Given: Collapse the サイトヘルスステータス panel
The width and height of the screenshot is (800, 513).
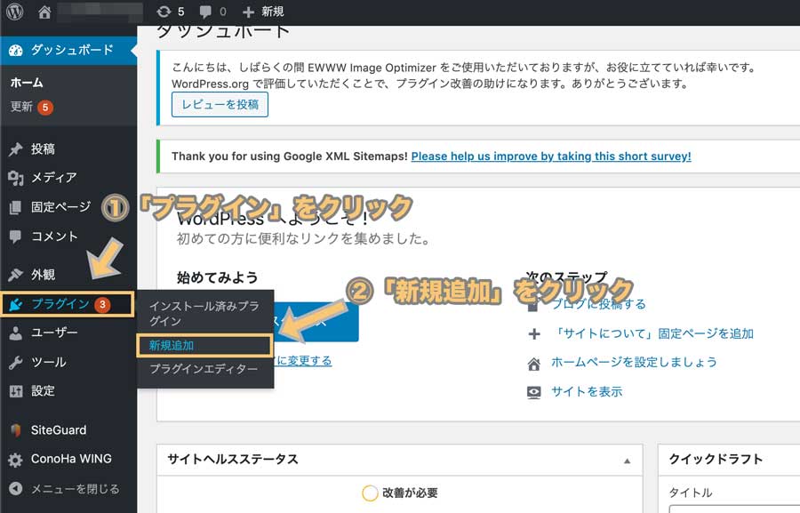Looking at the screenshot, I should point(627,461).
